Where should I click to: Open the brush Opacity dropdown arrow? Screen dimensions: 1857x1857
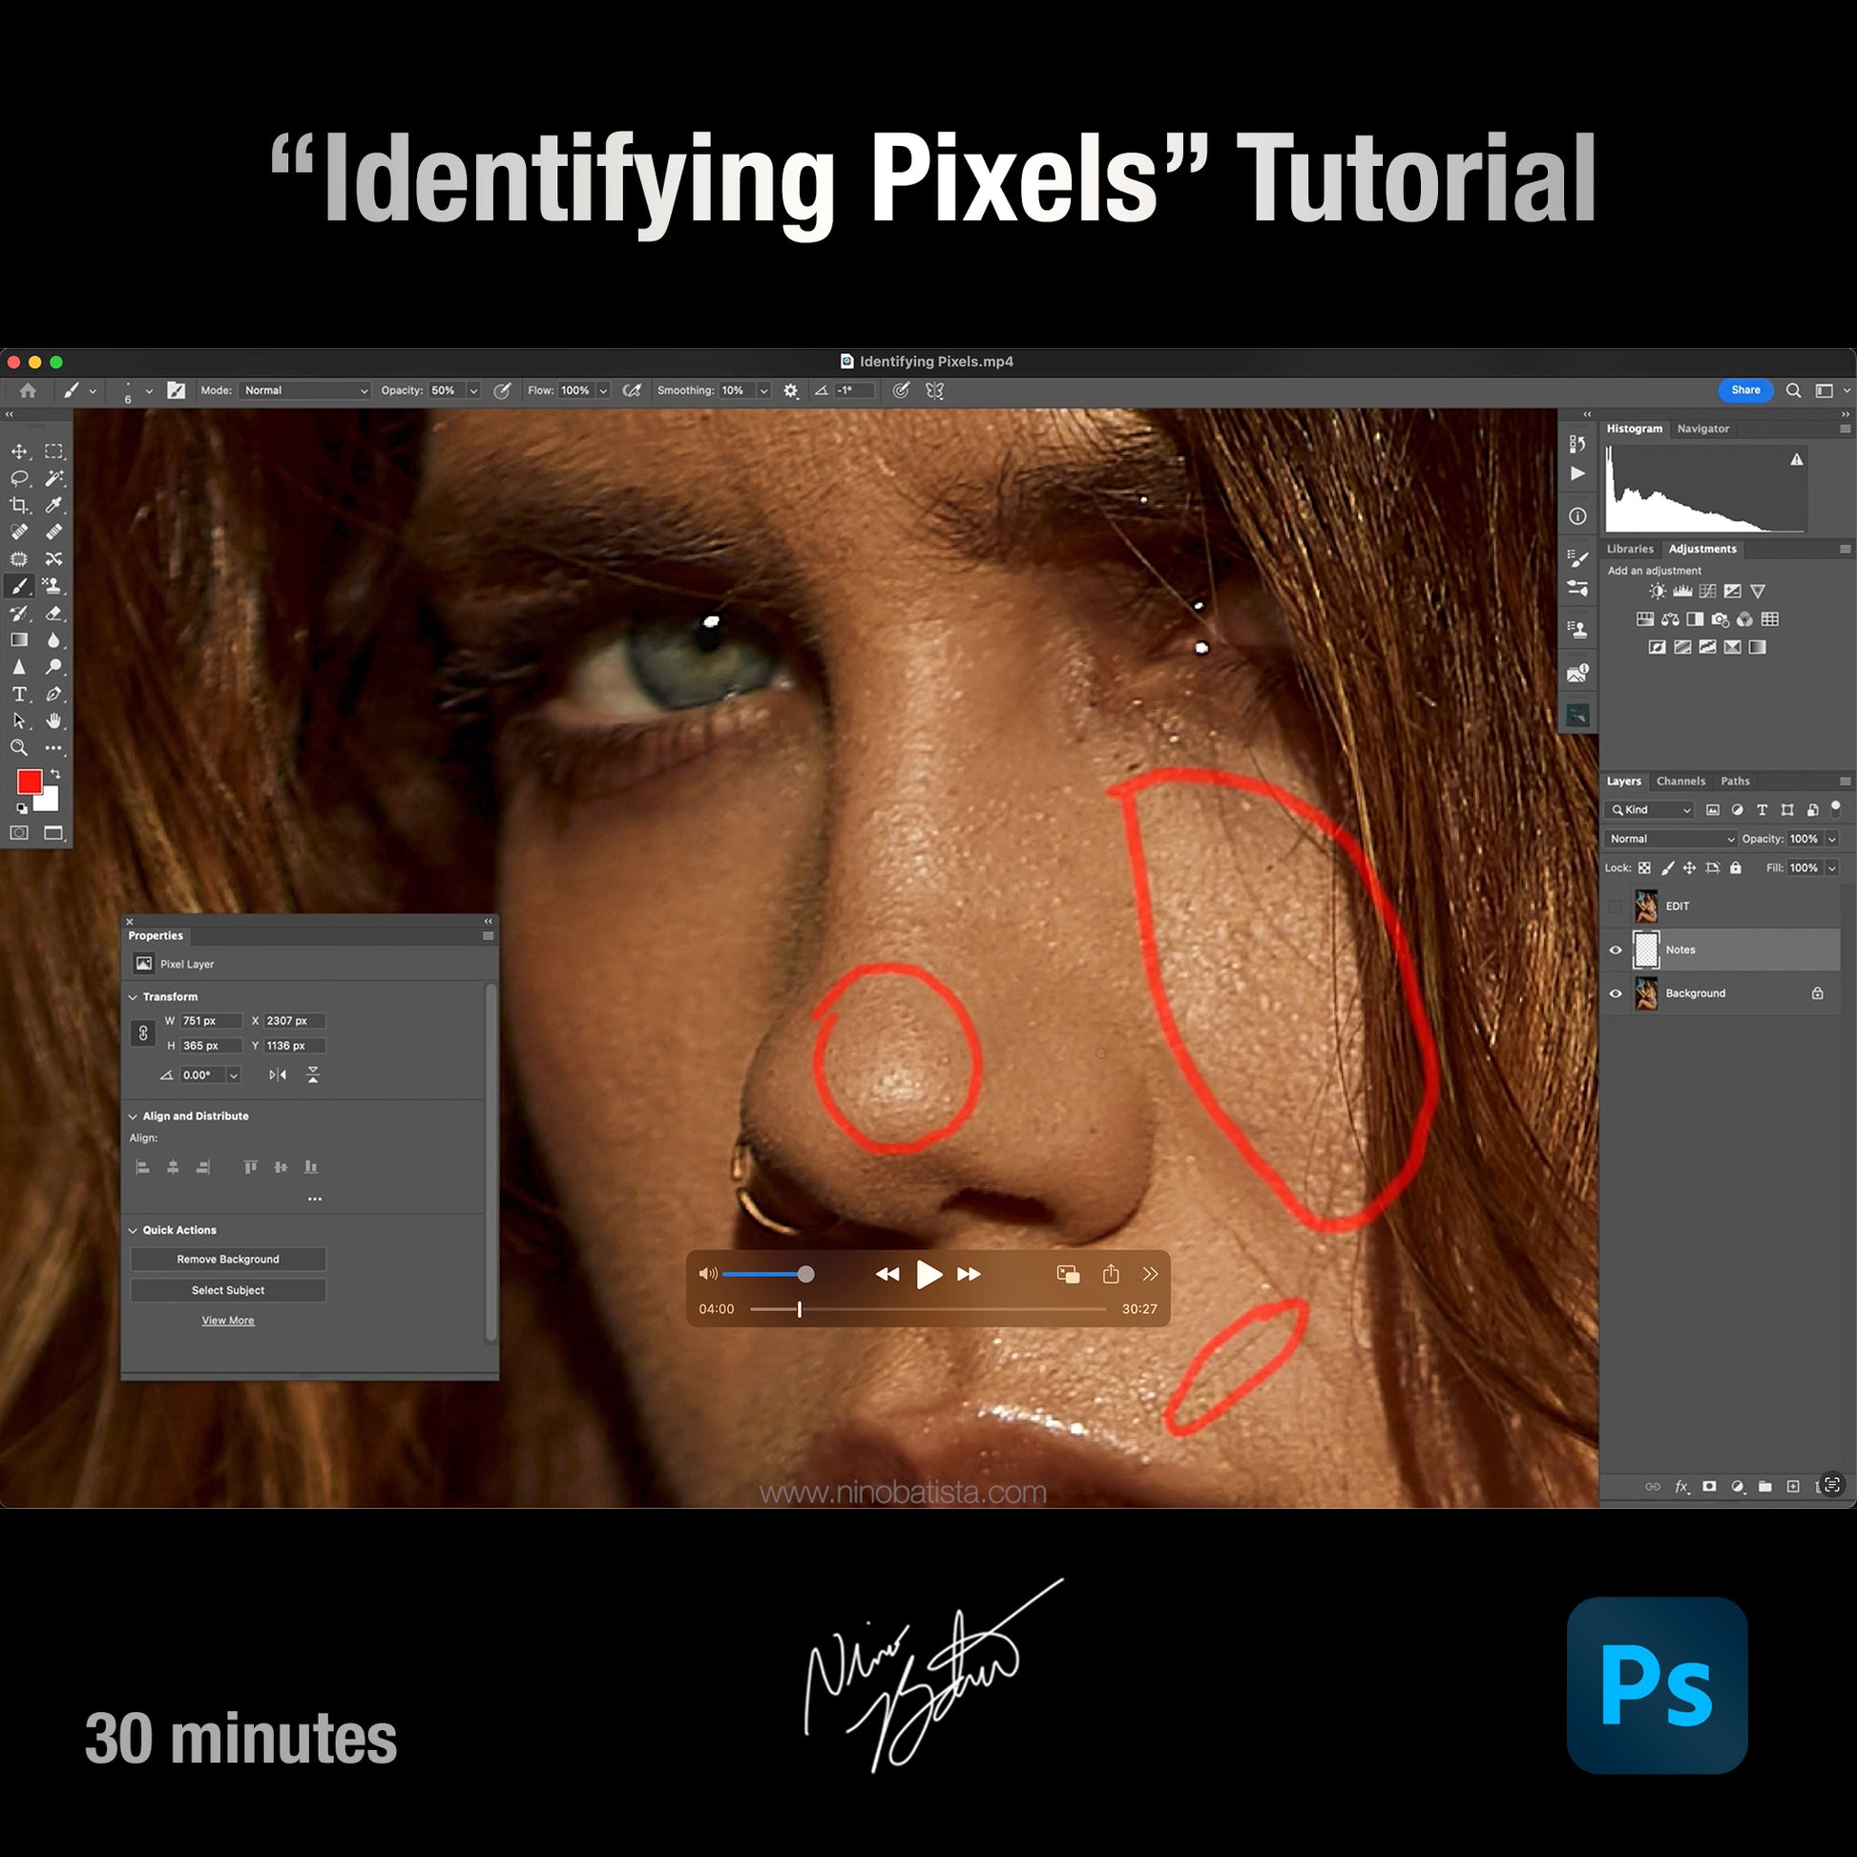[473, 391]
